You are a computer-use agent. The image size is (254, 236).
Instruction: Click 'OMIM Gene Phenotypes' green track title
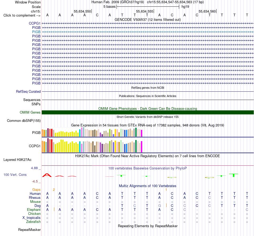click(x=148, y=109)
